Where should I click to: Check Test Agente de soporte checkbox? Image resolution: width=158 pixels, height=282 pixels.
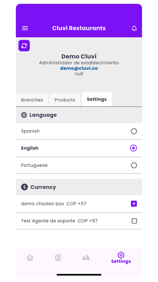pos(134,221)
